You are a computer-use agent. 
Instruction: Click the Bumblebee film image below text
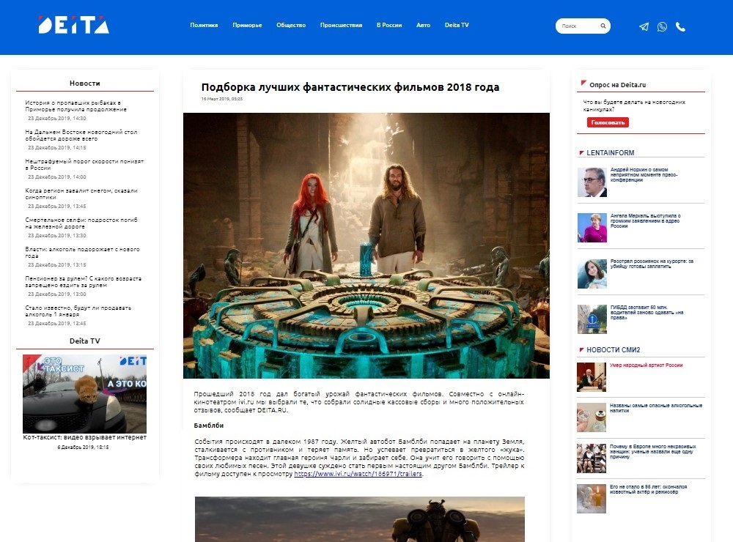coord(359,519)
